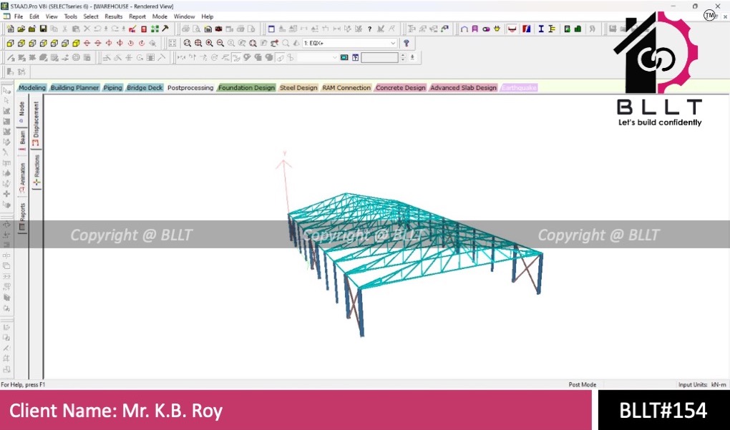
Task: Click the Open file folder icon
Action: 21,29
